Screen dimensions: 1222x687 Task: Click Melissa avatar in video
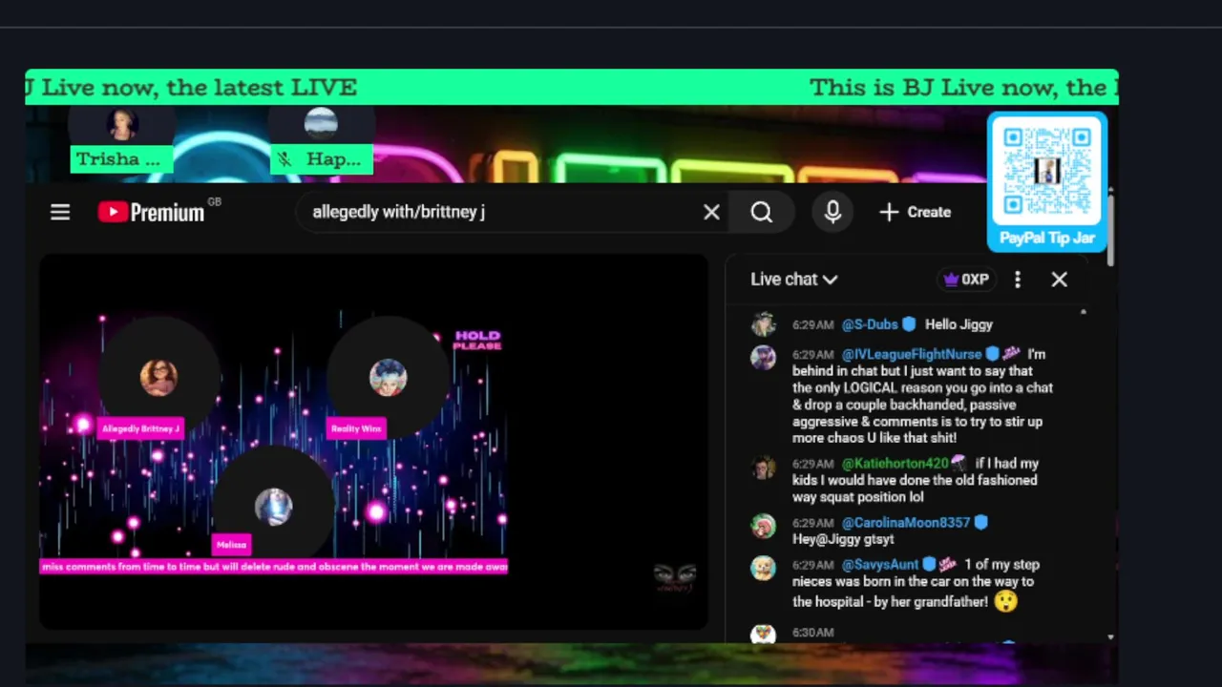point(274,507)
